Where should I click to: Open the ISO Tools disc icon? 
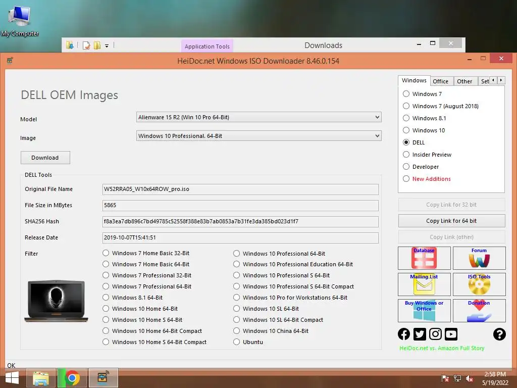click(x=479, y=284)
